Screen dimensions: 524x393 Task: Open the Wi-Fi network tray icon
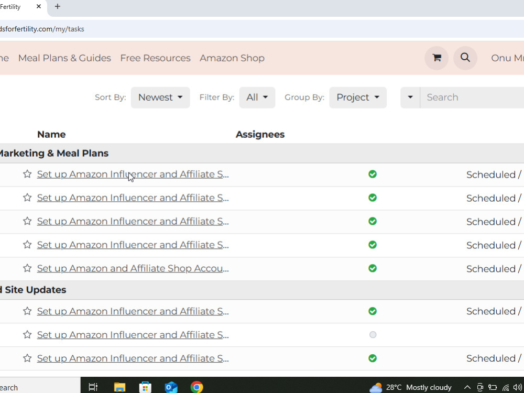(506, 388)
